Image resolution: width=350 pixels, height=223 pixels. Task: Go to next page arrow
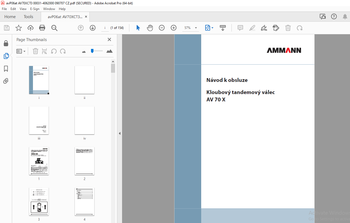click(x=93, y=28)
